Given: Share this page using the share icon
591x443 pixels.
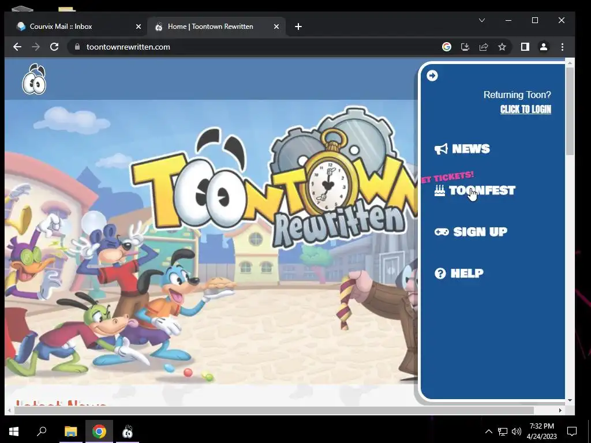Looking at the screenshot, I should click(x=484, y=47).
